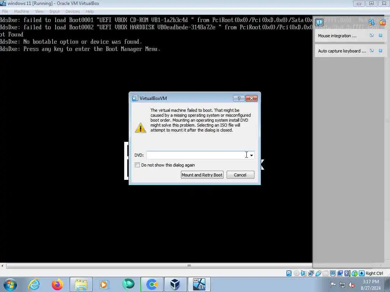Image resolution: width=390 pixels, height=292 pixels.
Task: Launch Firefox from the taskbar
Action: 58,284
